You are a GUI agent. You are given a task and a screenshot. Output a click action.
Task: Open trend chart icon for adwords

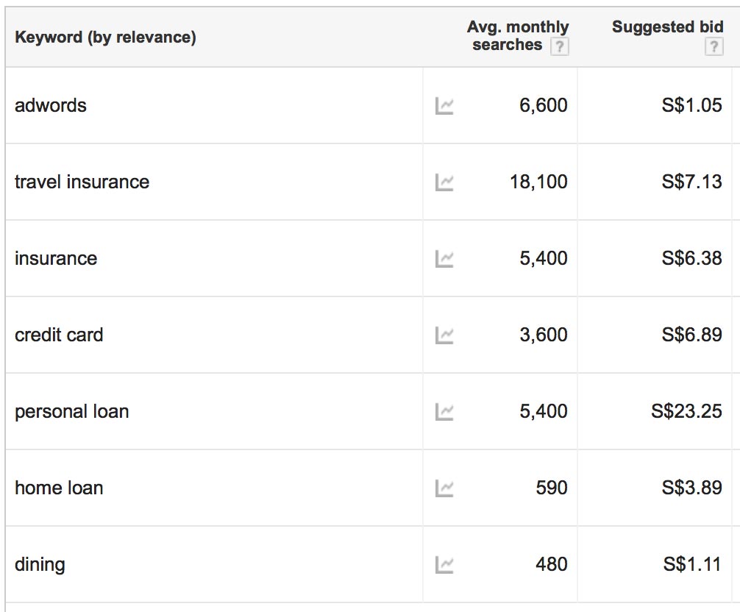click(444, 106)
